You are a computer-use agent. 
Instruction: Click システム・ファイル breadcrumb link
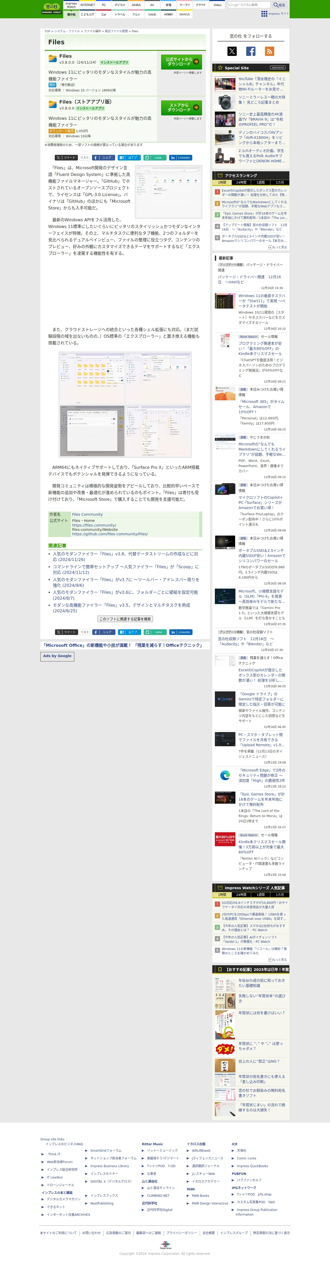coord(67,31)
